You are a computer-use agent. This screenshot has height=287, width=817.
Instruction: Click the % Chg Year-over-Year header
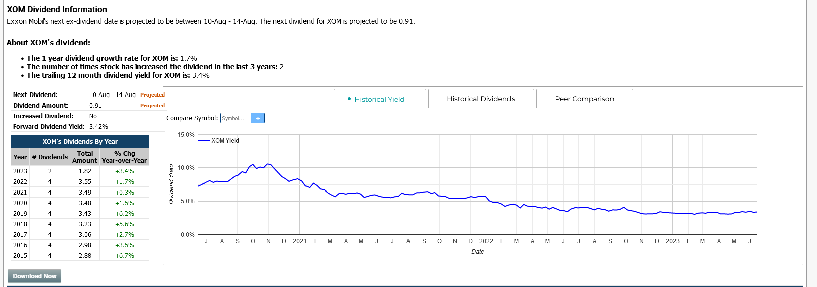pos(124,157)
